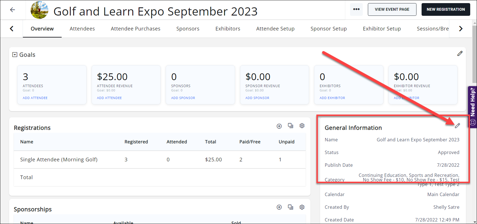Open the Exhibitor Setup tab
Image resolution: width=477 pixels, height=224 pixels.
[x=382, y=29]
